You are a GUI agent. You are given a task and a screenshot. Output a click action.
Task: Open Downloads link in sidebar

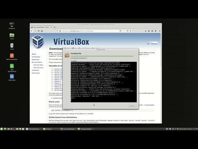click(36, 59)
